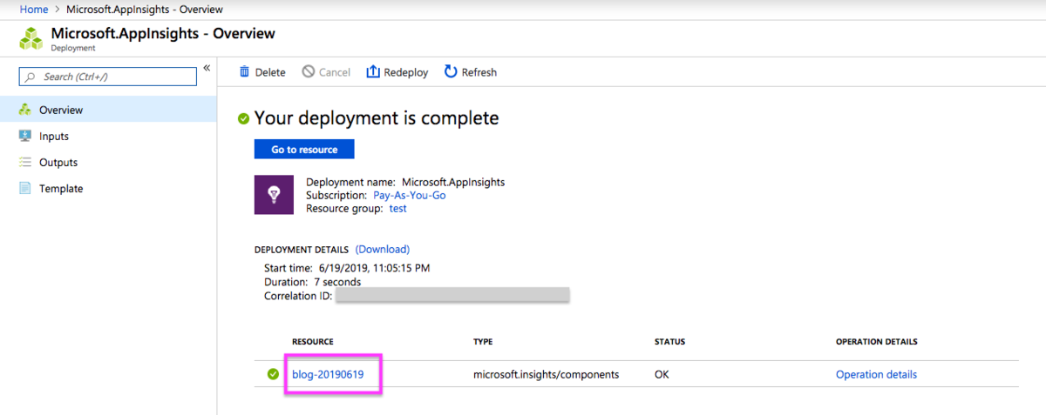Click Delete in the toolbar
Screen dimensions: 1046x415
point(262,72)
